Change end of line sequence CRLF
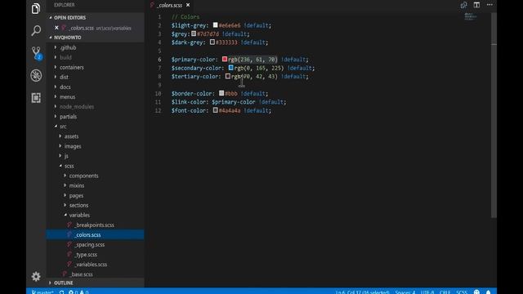 tap(445, 292)
